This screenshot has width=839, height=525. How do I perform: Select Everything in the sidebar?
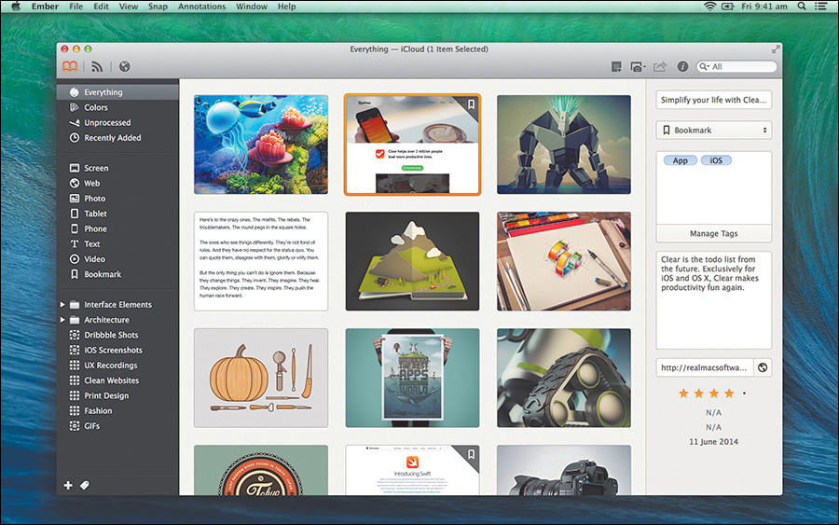117,92
